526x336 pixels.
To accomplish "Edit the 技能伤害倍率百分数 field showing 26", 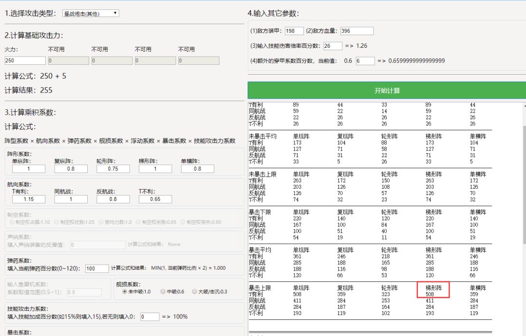I will pyautogui.click(x=333, y=46).
